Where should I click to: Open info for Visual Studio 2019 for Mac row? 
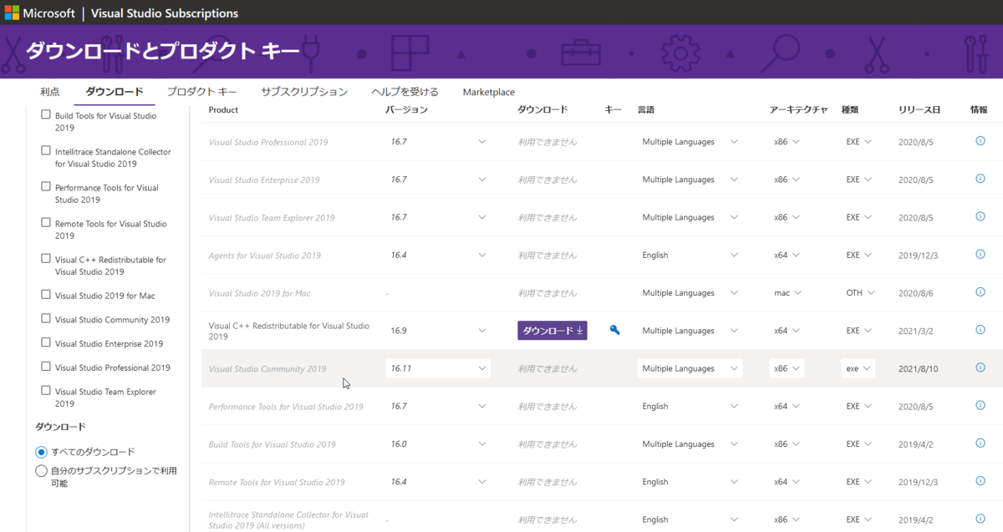[x=980, y=292]
